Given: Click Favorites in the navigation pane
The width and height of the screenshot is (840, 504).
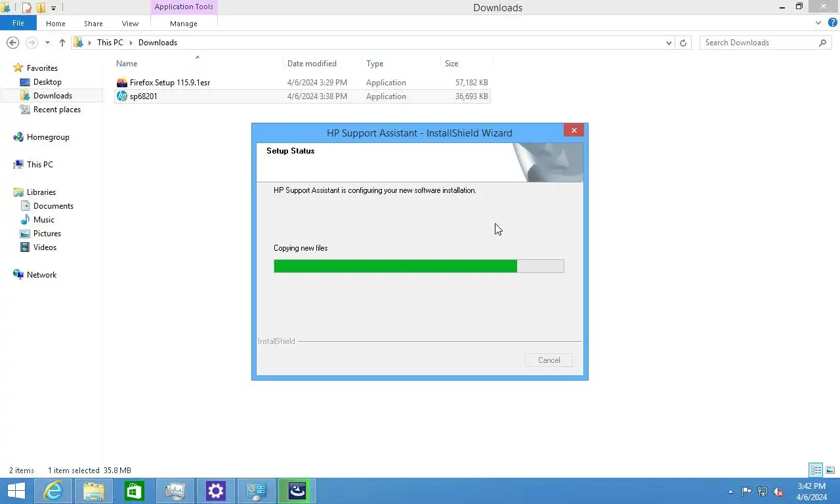Looking at the screenshot, I should coord(42,68).
